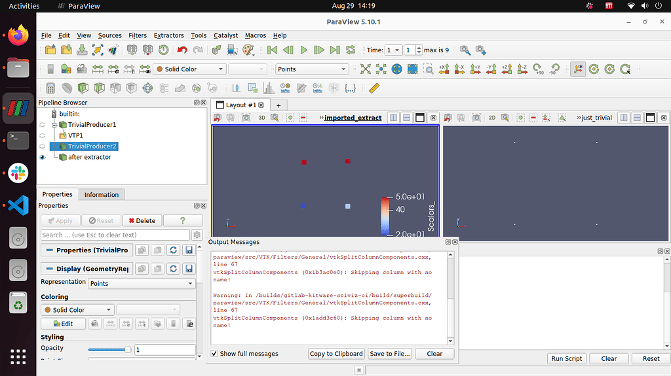671x376 pixels.
Task: Open the Solid Color dropdown under Coloring
Action: pos(77,310)
